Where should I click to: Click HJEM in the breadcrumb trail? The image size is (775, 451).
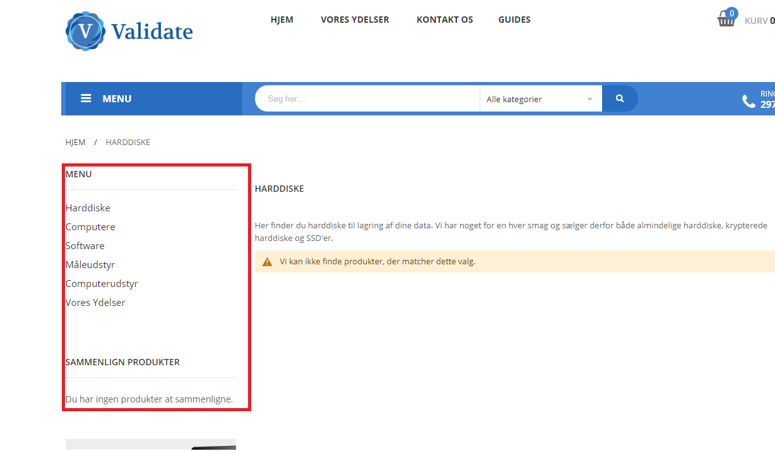[x=75, y=142]
